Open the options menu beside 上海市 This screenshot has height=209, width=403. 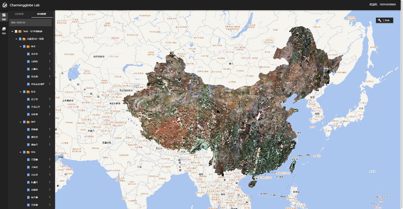(50, 167)
